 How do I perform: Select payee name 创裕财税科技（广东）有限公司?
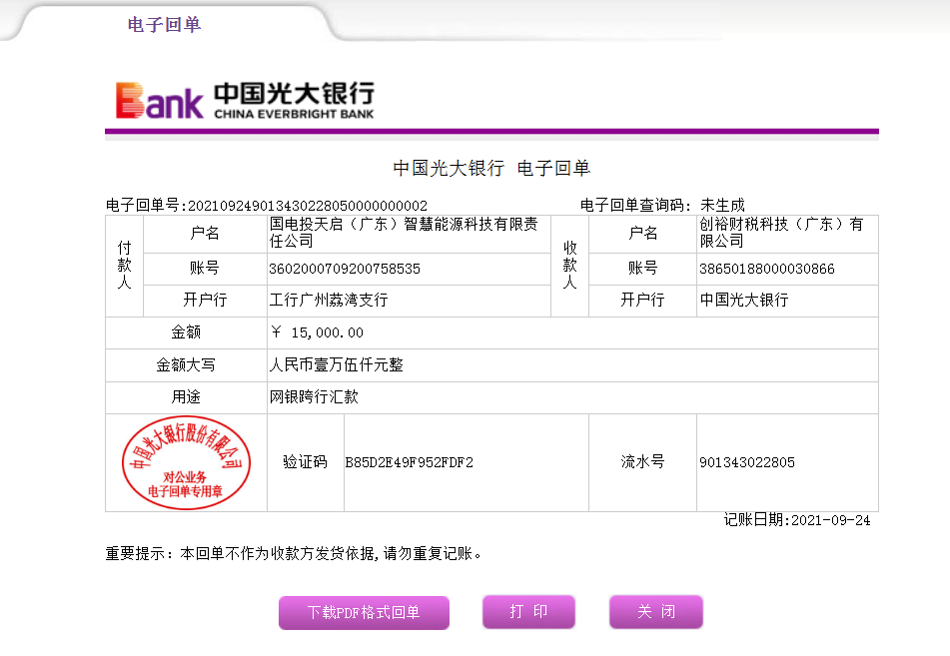781,233
